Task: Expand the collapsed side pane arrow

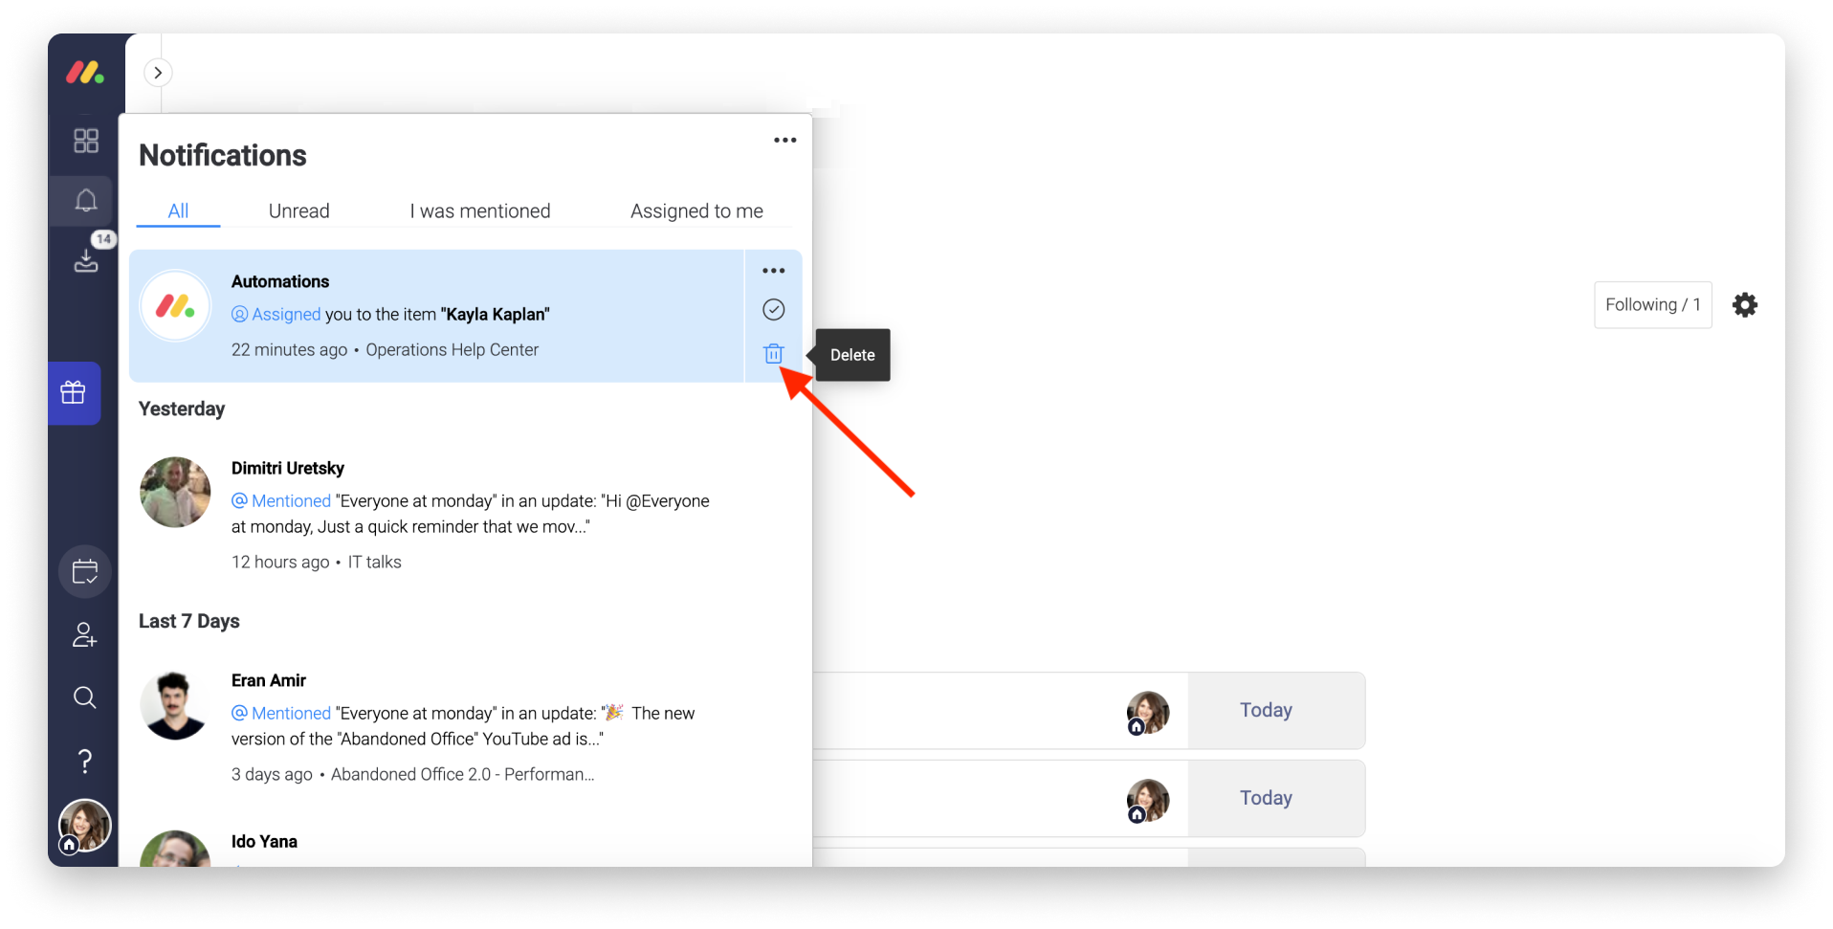Action: point(158,73)
